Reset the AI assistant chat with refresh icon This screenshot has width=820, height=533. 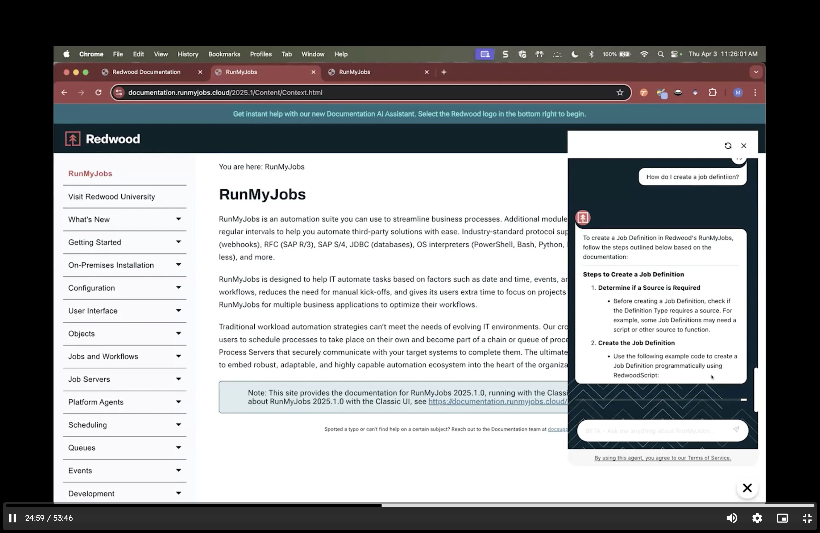(728, 146)
